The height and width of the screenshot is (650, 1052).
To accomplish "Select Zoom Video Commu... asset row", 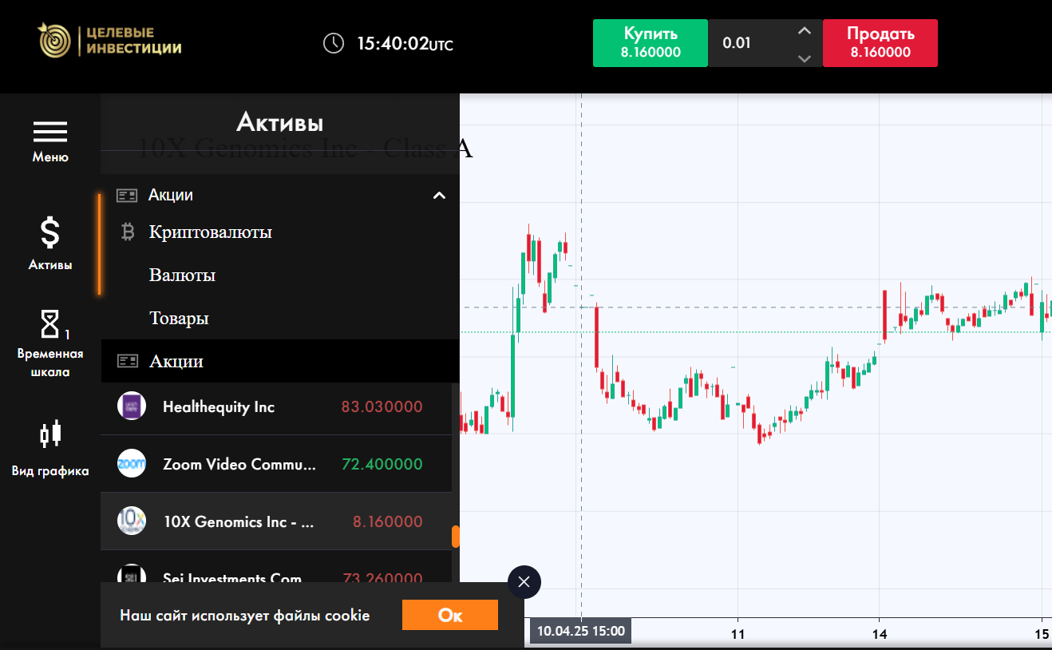I will [276, 464].
